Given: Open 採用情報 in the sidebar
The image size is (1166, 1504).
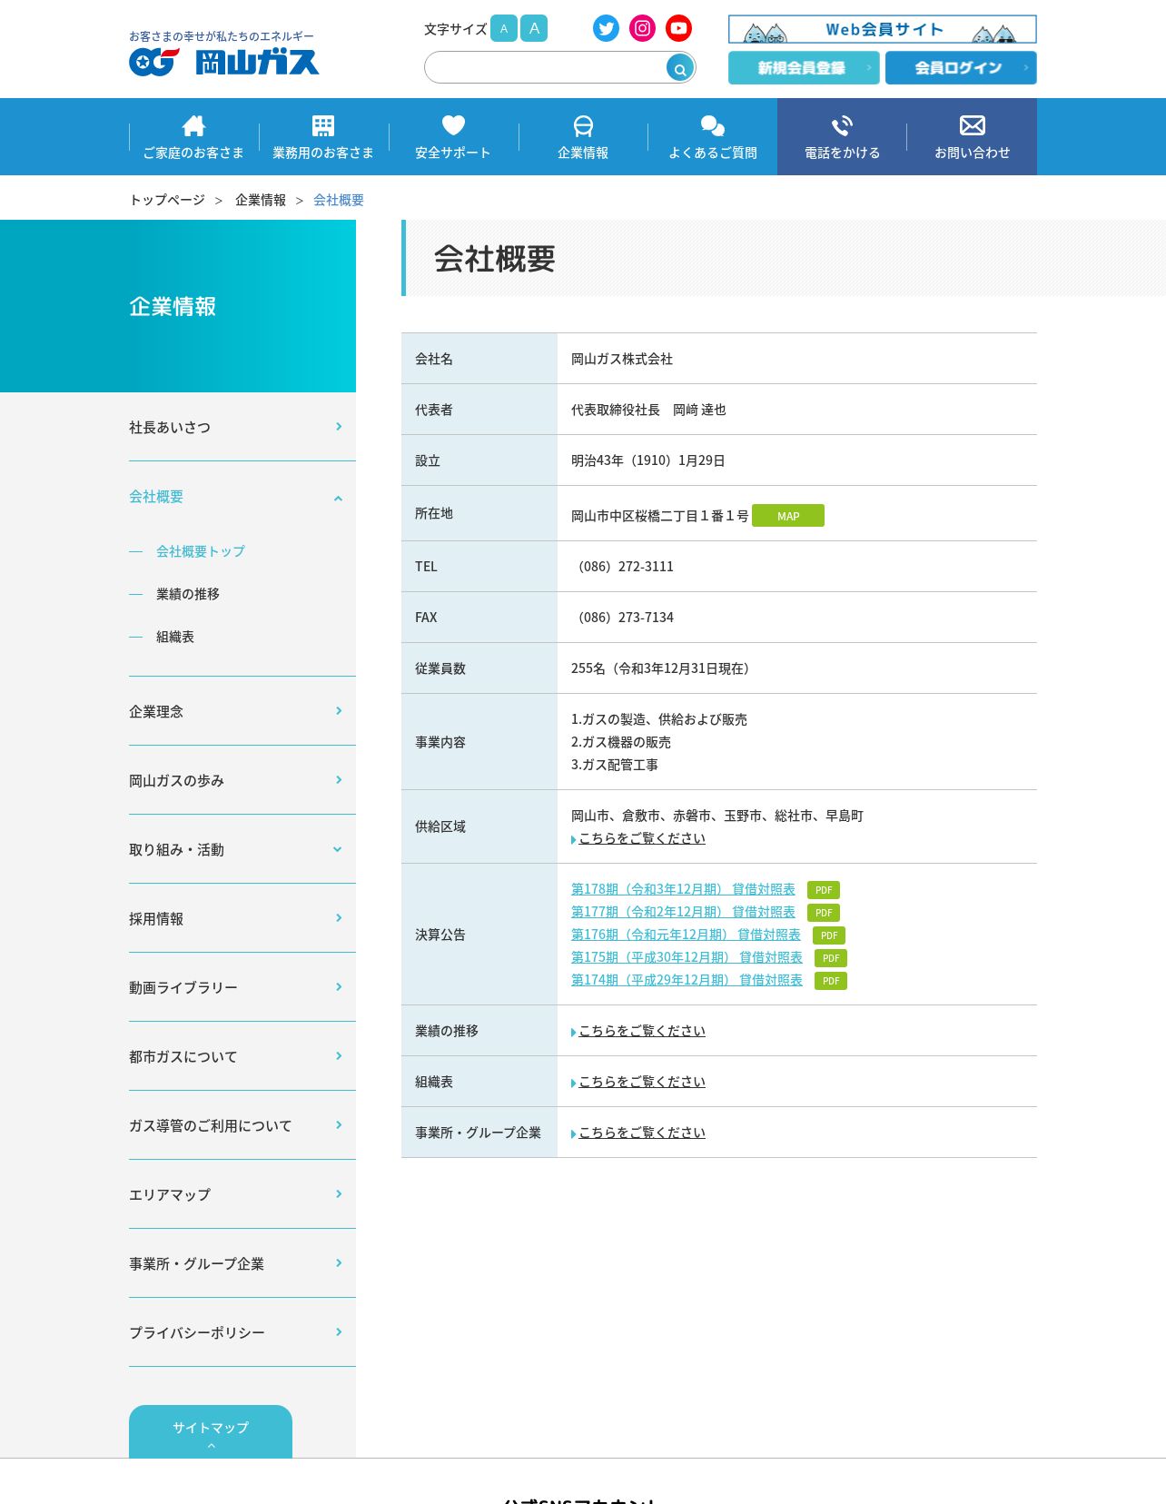Looking at the screenshot, I should [242, 918].
